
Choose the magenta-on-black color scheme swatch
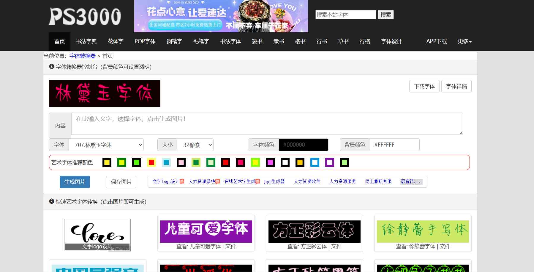pos(270,162)
